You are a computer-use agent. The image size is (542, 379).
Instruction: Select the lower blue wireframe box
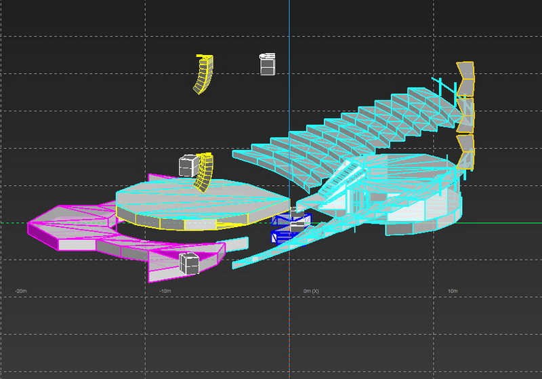pos(283,235)
